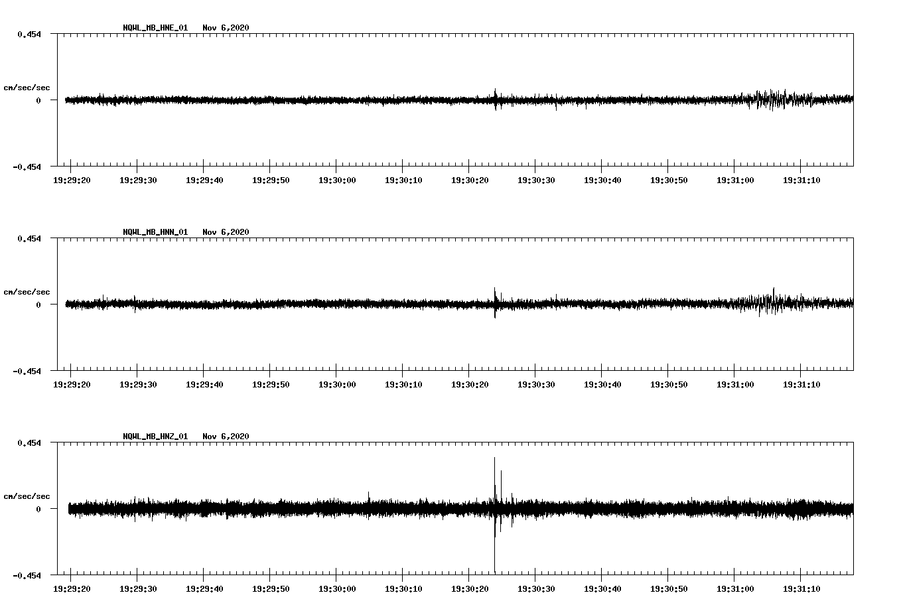
Task: Click the 19:29:20 tick label on top axis
Action: (71, 178)
